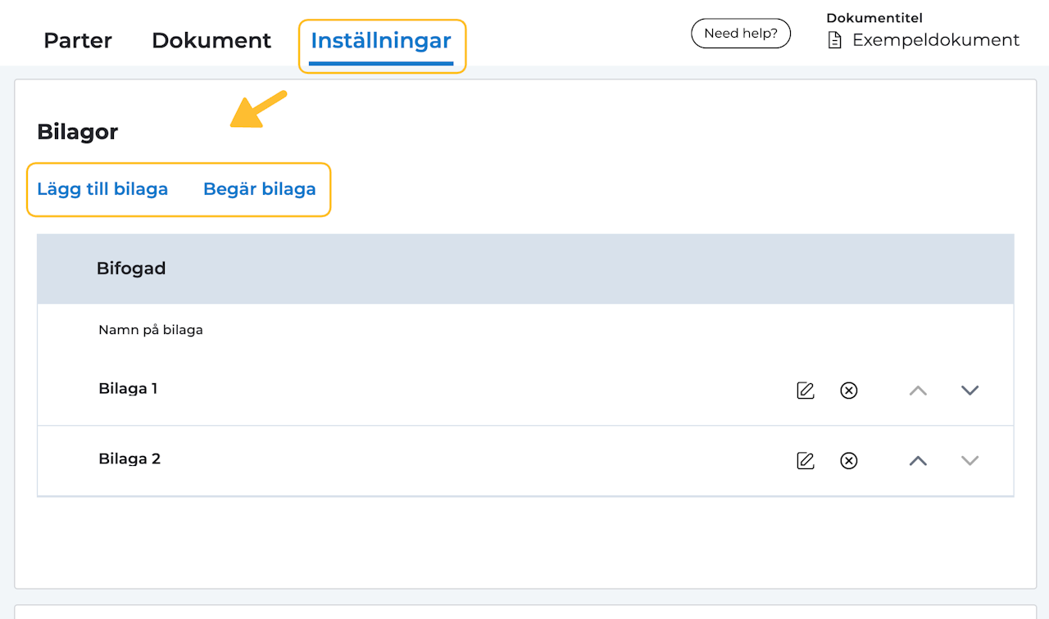Move Bilaga 1 down with the arrow

click(x=970, y=391)
